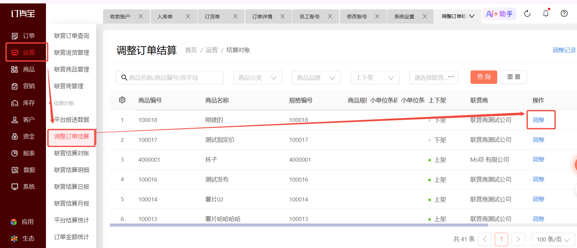Click the 查询 search button
Viewport: 577px width, 248px height.
click(x=484, y=77)
